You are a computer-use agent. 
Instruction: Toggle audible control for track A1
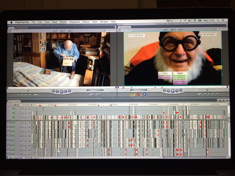click(13, 123)
